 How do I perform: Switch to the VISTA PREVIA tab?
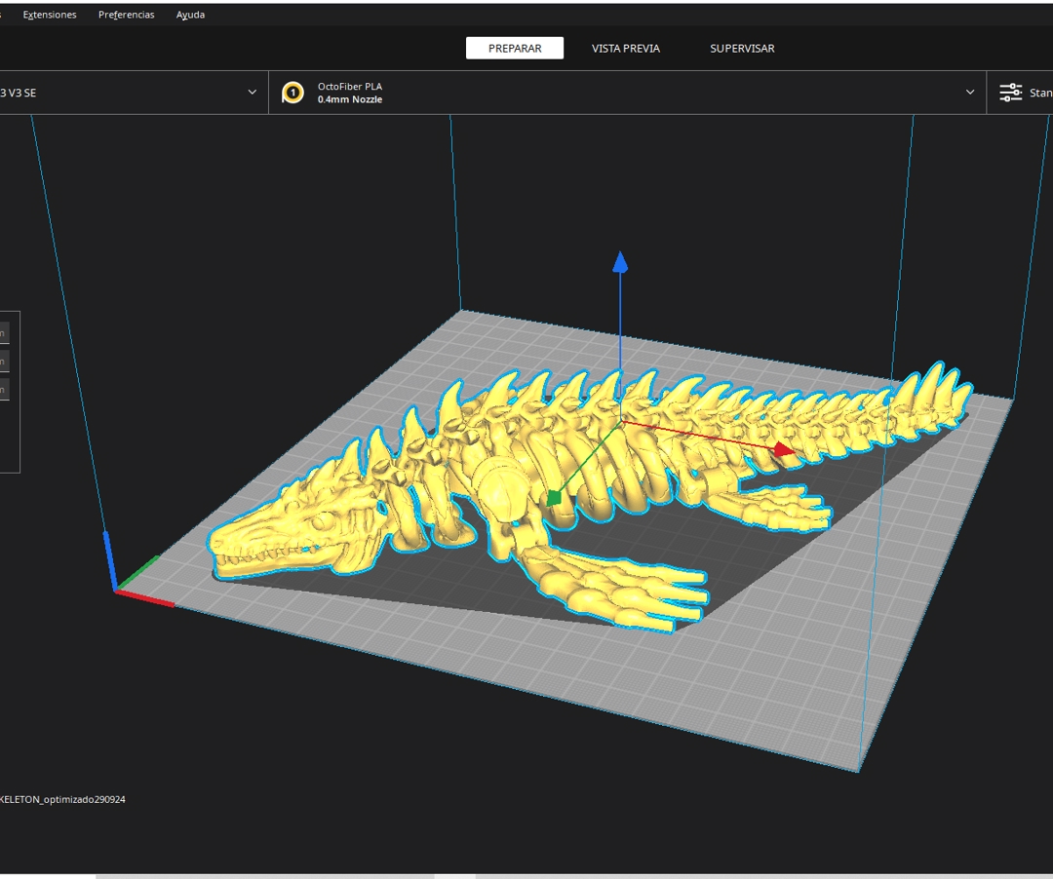625,48
